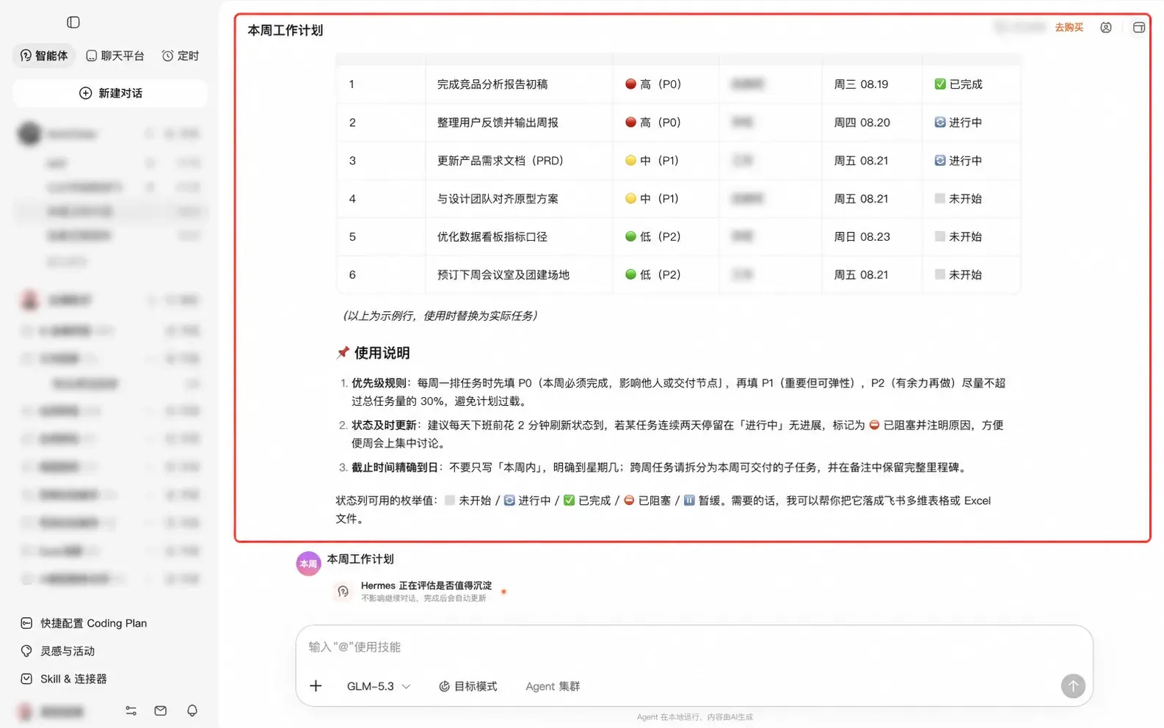Click the send arrow button
Image resolution: width=1164 pixels, height=728 pixels.
(1072, 686)
